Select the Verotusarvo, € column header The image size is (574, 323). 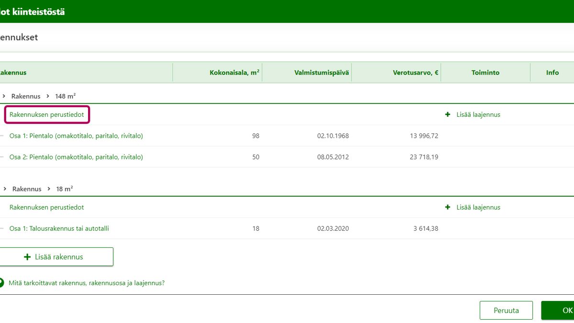click(415, 73)
